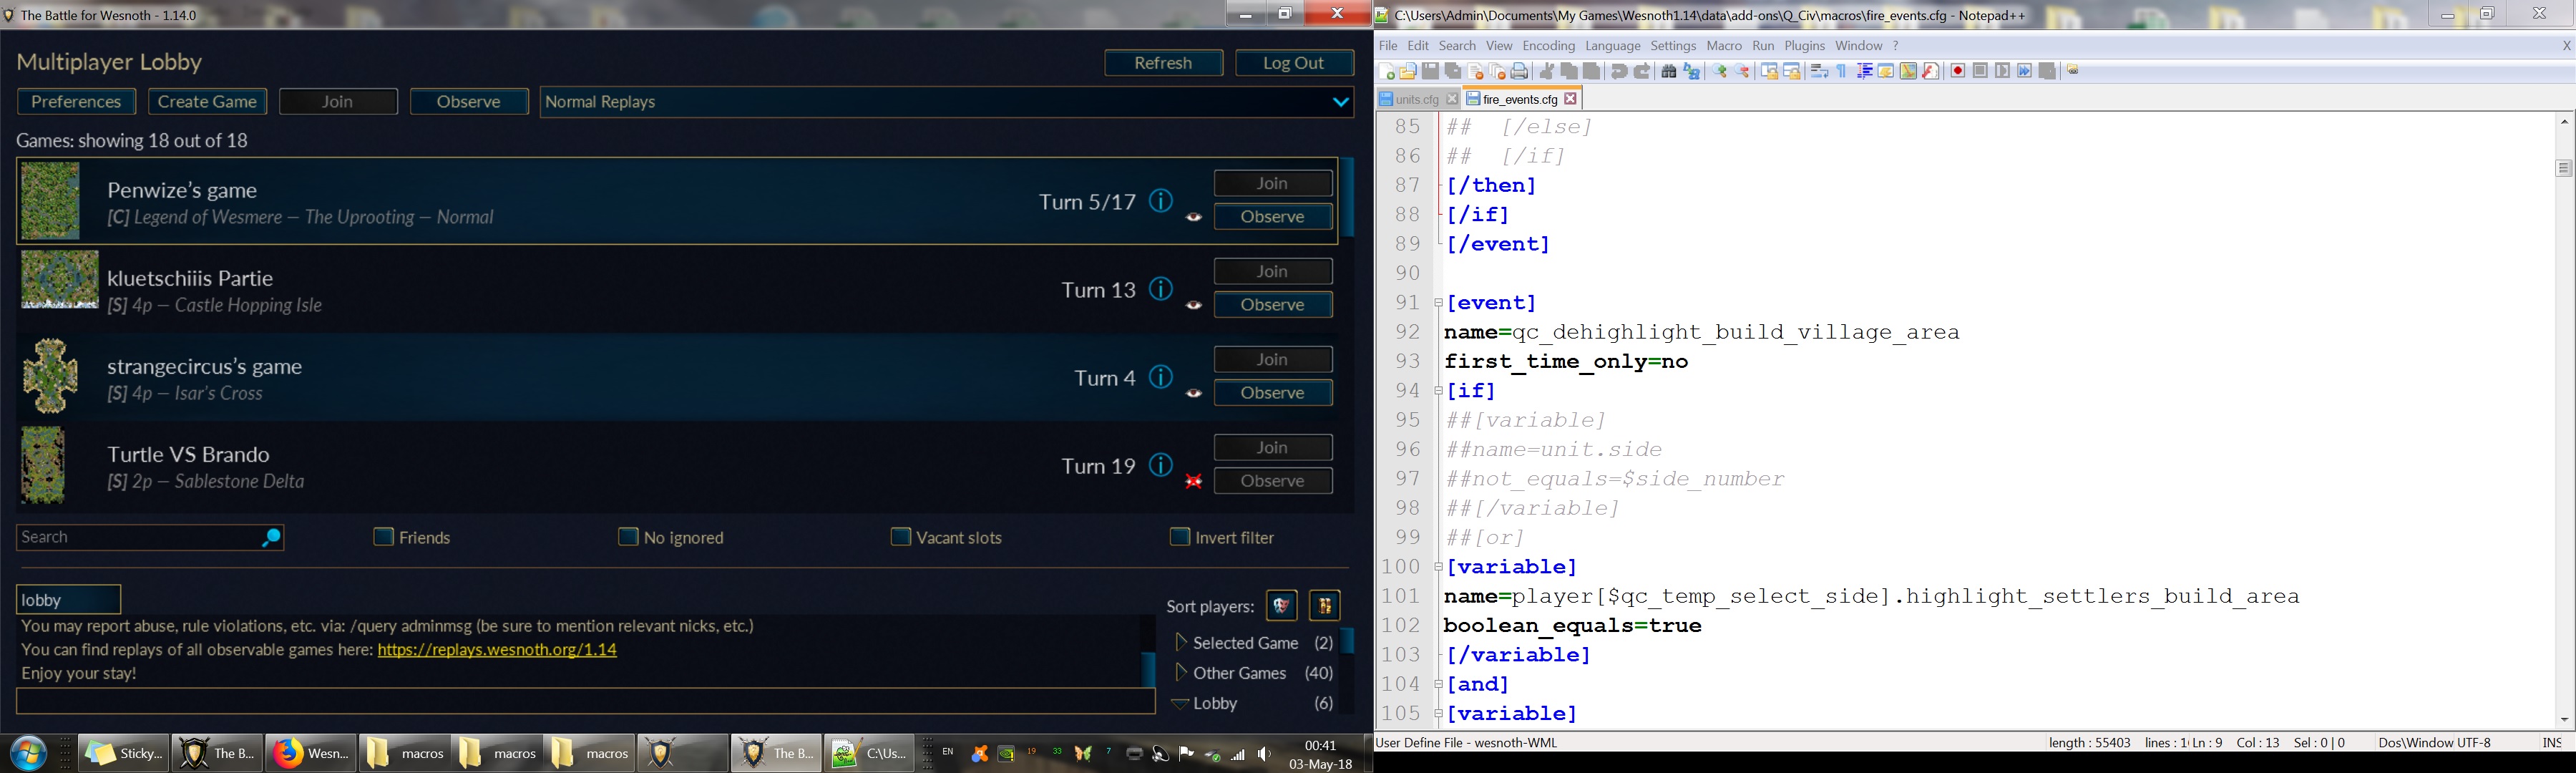The image size is (2576, 773).
Task: Click the observer eye icon for Penwize's game
Action: 1193,217
